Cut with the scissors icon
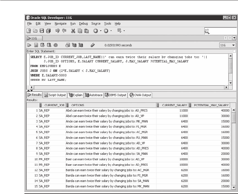The height and width of the screenshot is (194, 238). (x=73, y=31)
